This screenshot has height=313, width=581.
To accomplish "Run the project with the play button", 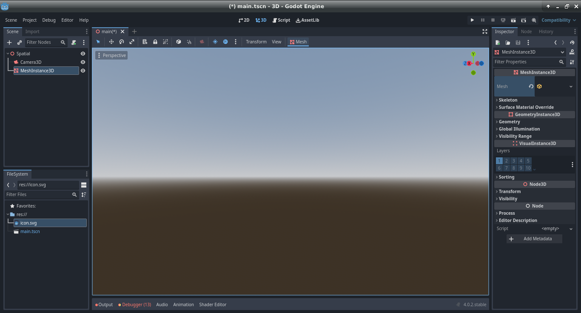I will 472,20.
